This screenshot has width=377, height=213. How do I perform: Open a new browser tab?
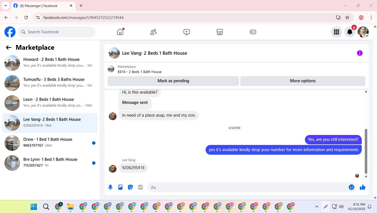pos(81,6)
